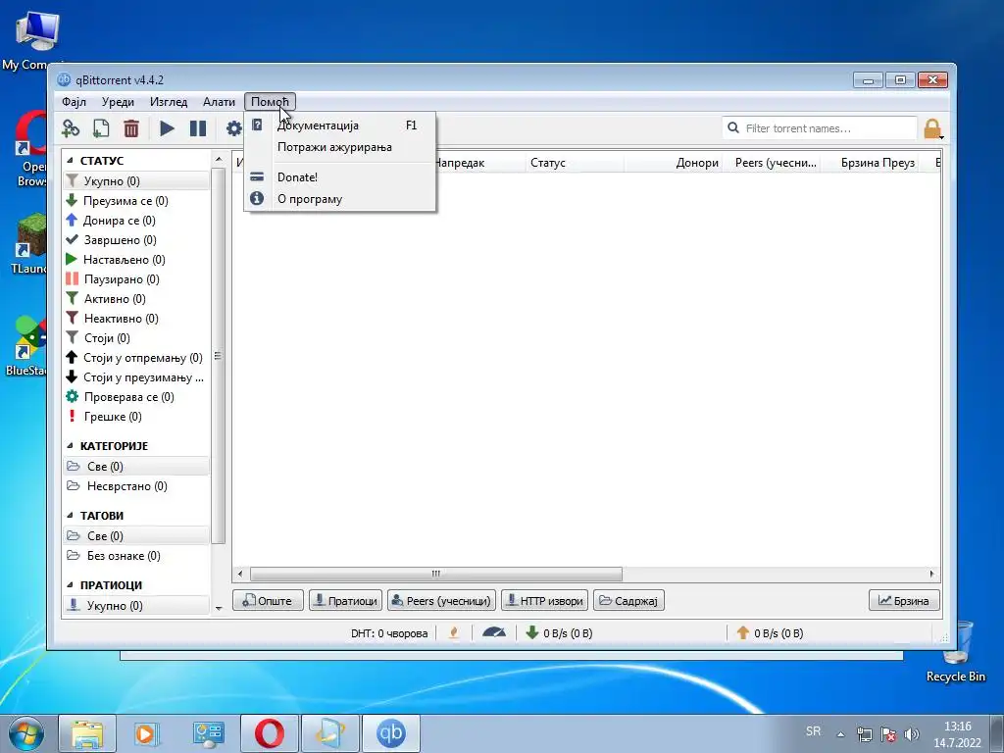Open the Алати menu
Image resolution: width=1004 pixels, height=753 pixels.
point(219,102)
